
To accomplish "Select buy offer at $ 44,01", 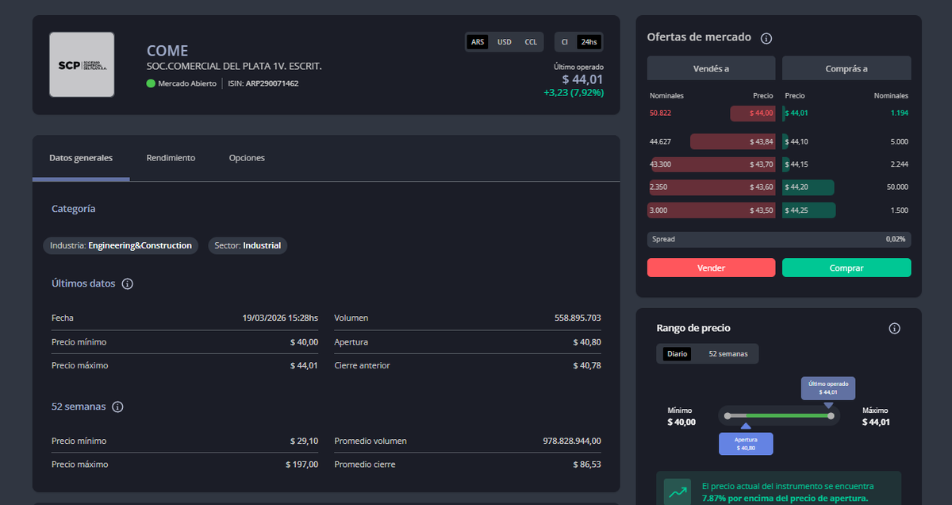I will click(x=796, y=114).
